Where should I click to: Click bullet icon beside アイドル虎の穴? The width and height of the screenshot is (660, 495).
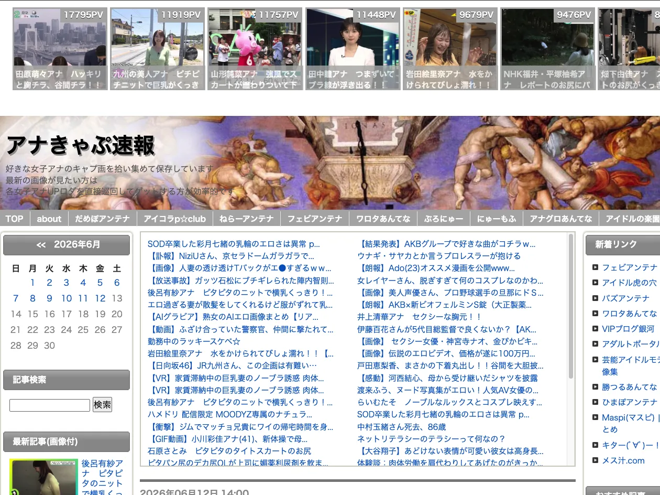(595, 283)
